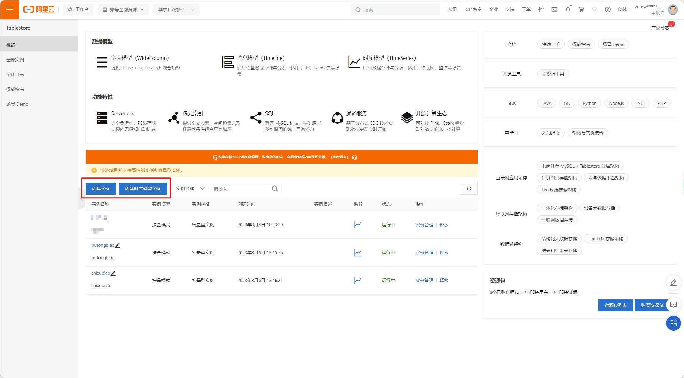Expand the 账号全部资源 dropdown
Viewport: 684px width, 378px height.
coord(123,9)
